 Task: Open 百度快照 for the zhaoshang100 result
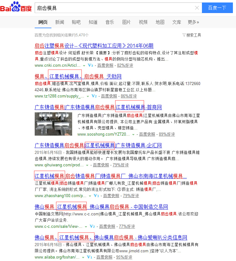click(111, 196)
